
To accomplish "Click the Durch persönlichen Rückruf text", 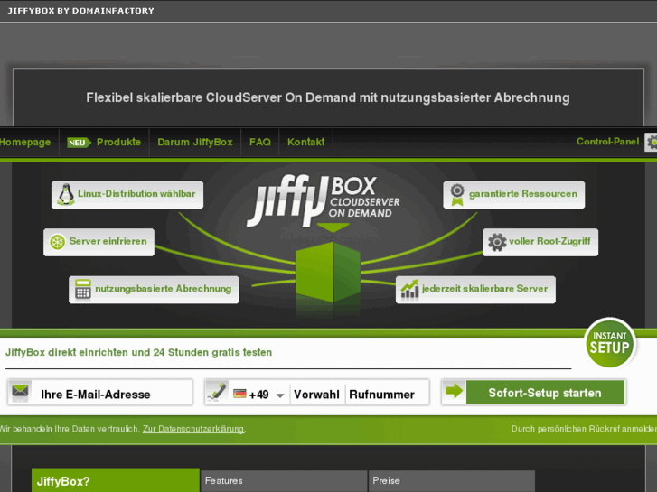I will click(584, 429).
